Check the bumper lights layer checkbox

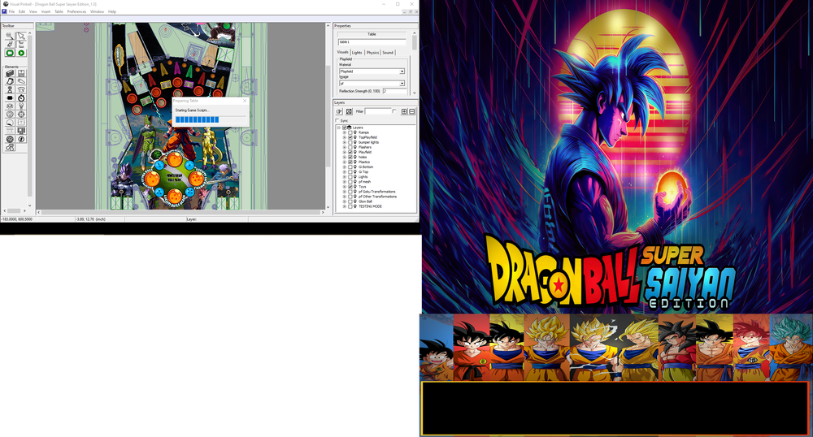pyautogui.click(x=350, y=142)
